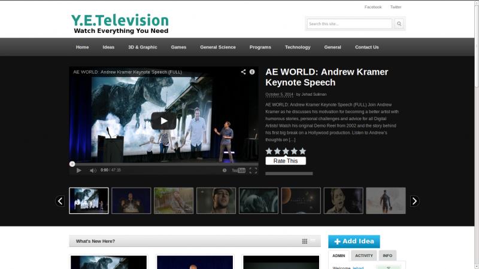The width and height of the screenshot is (479, 269).
Task: Rate the video three stars
Action: point(286,151)
